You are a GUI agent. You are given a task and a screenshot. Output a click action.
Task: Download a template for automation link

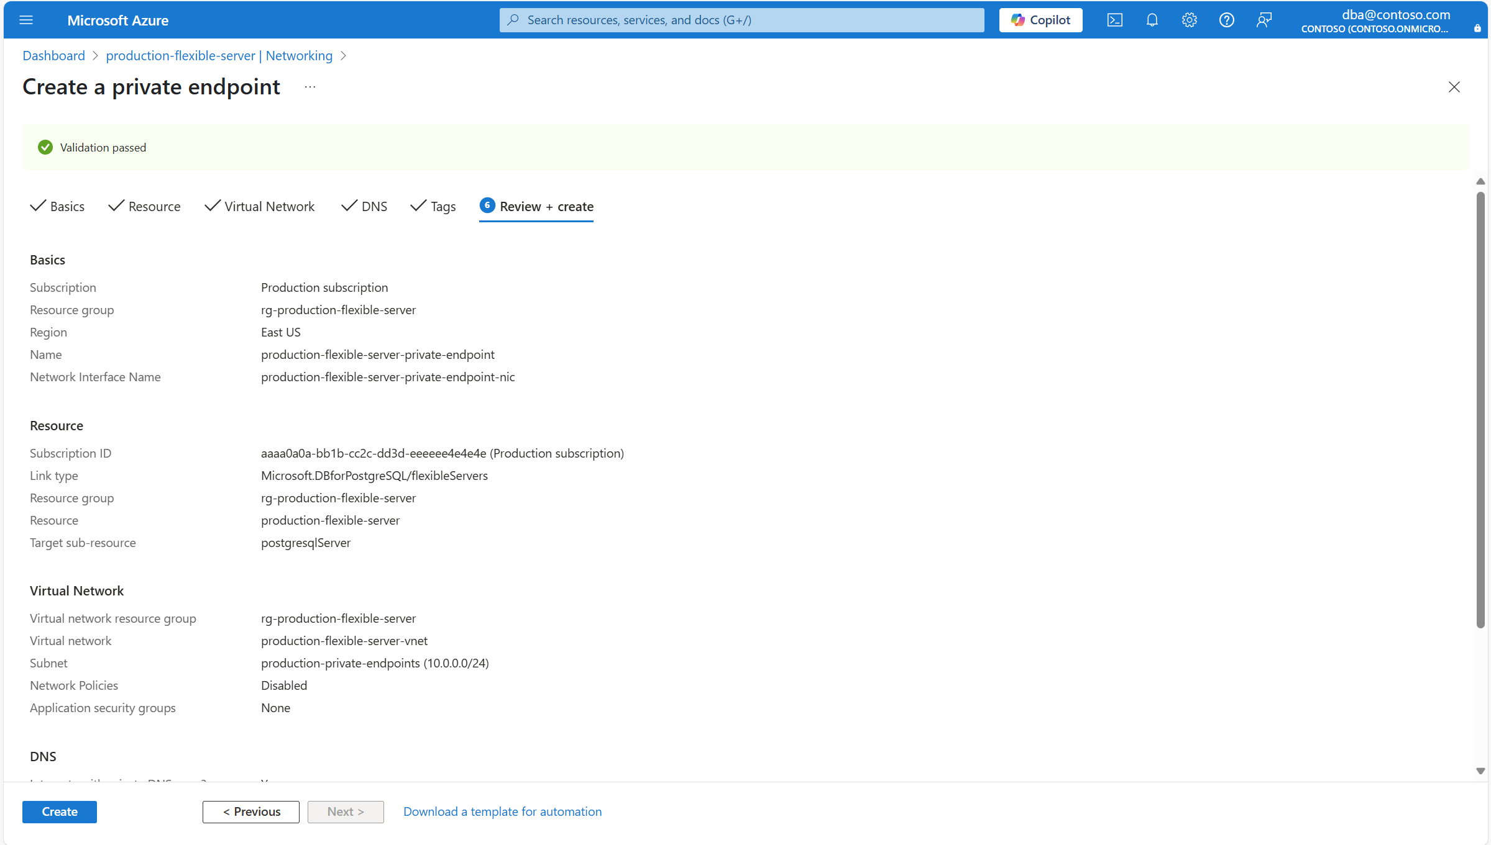pos(502,811)
